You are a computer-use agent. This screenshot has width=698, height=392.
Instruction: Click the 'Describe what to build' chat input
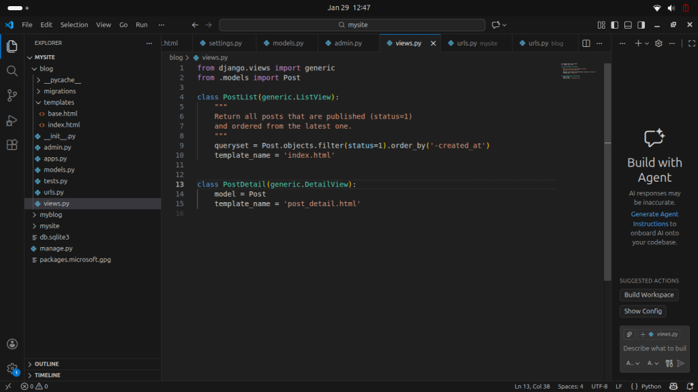pos(653,348)
